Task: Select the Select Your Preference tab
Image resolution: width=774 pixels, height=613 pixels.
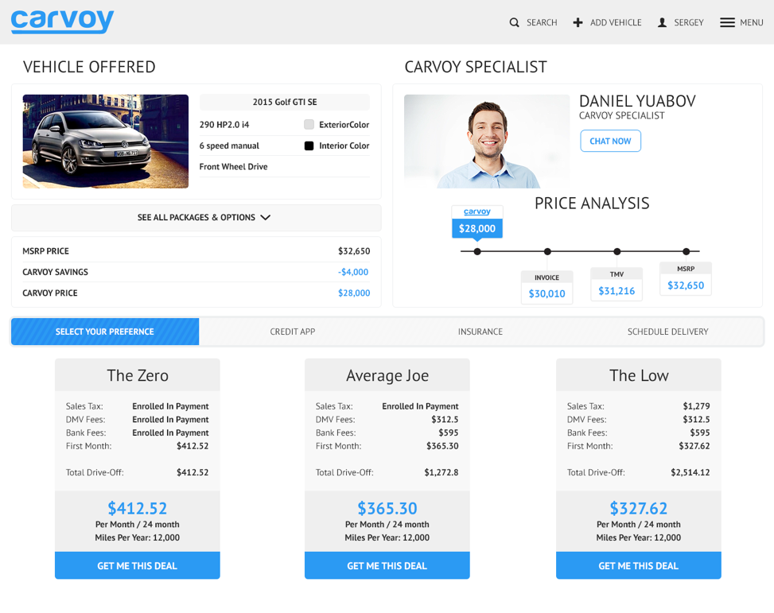Action: coord(104,331)
